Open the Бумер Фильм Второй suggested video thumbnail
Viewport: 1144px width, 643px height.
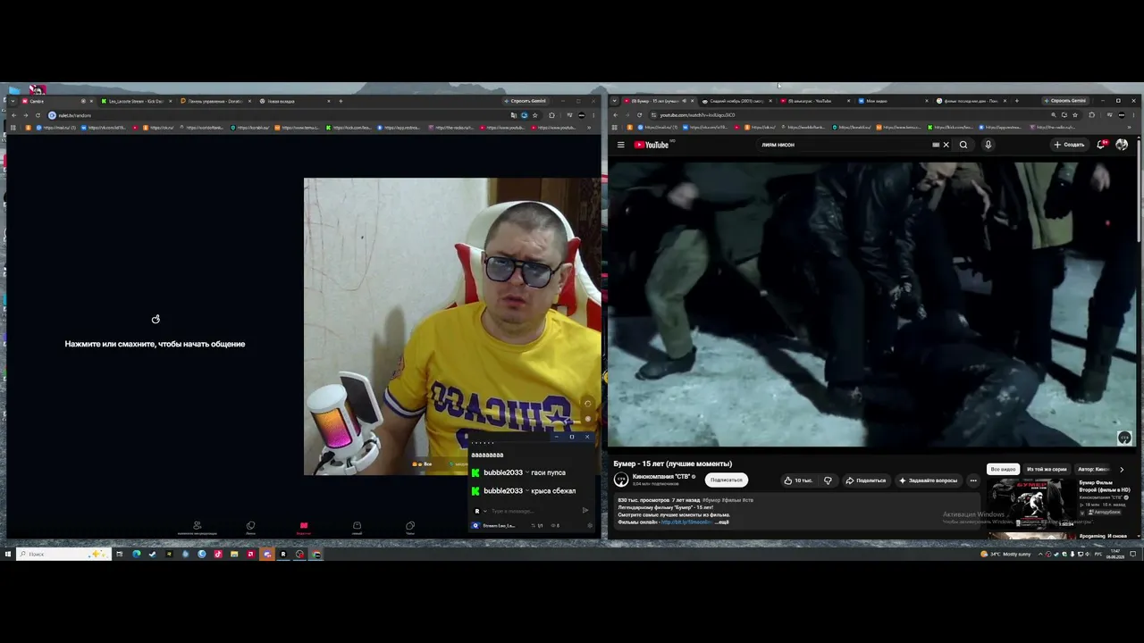pyautogui.click(x=1031, y=504)
